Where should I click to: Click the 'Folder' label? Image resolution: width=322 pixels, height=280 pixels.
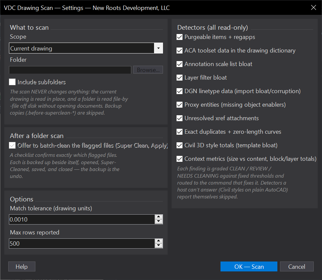coord(18,60)
